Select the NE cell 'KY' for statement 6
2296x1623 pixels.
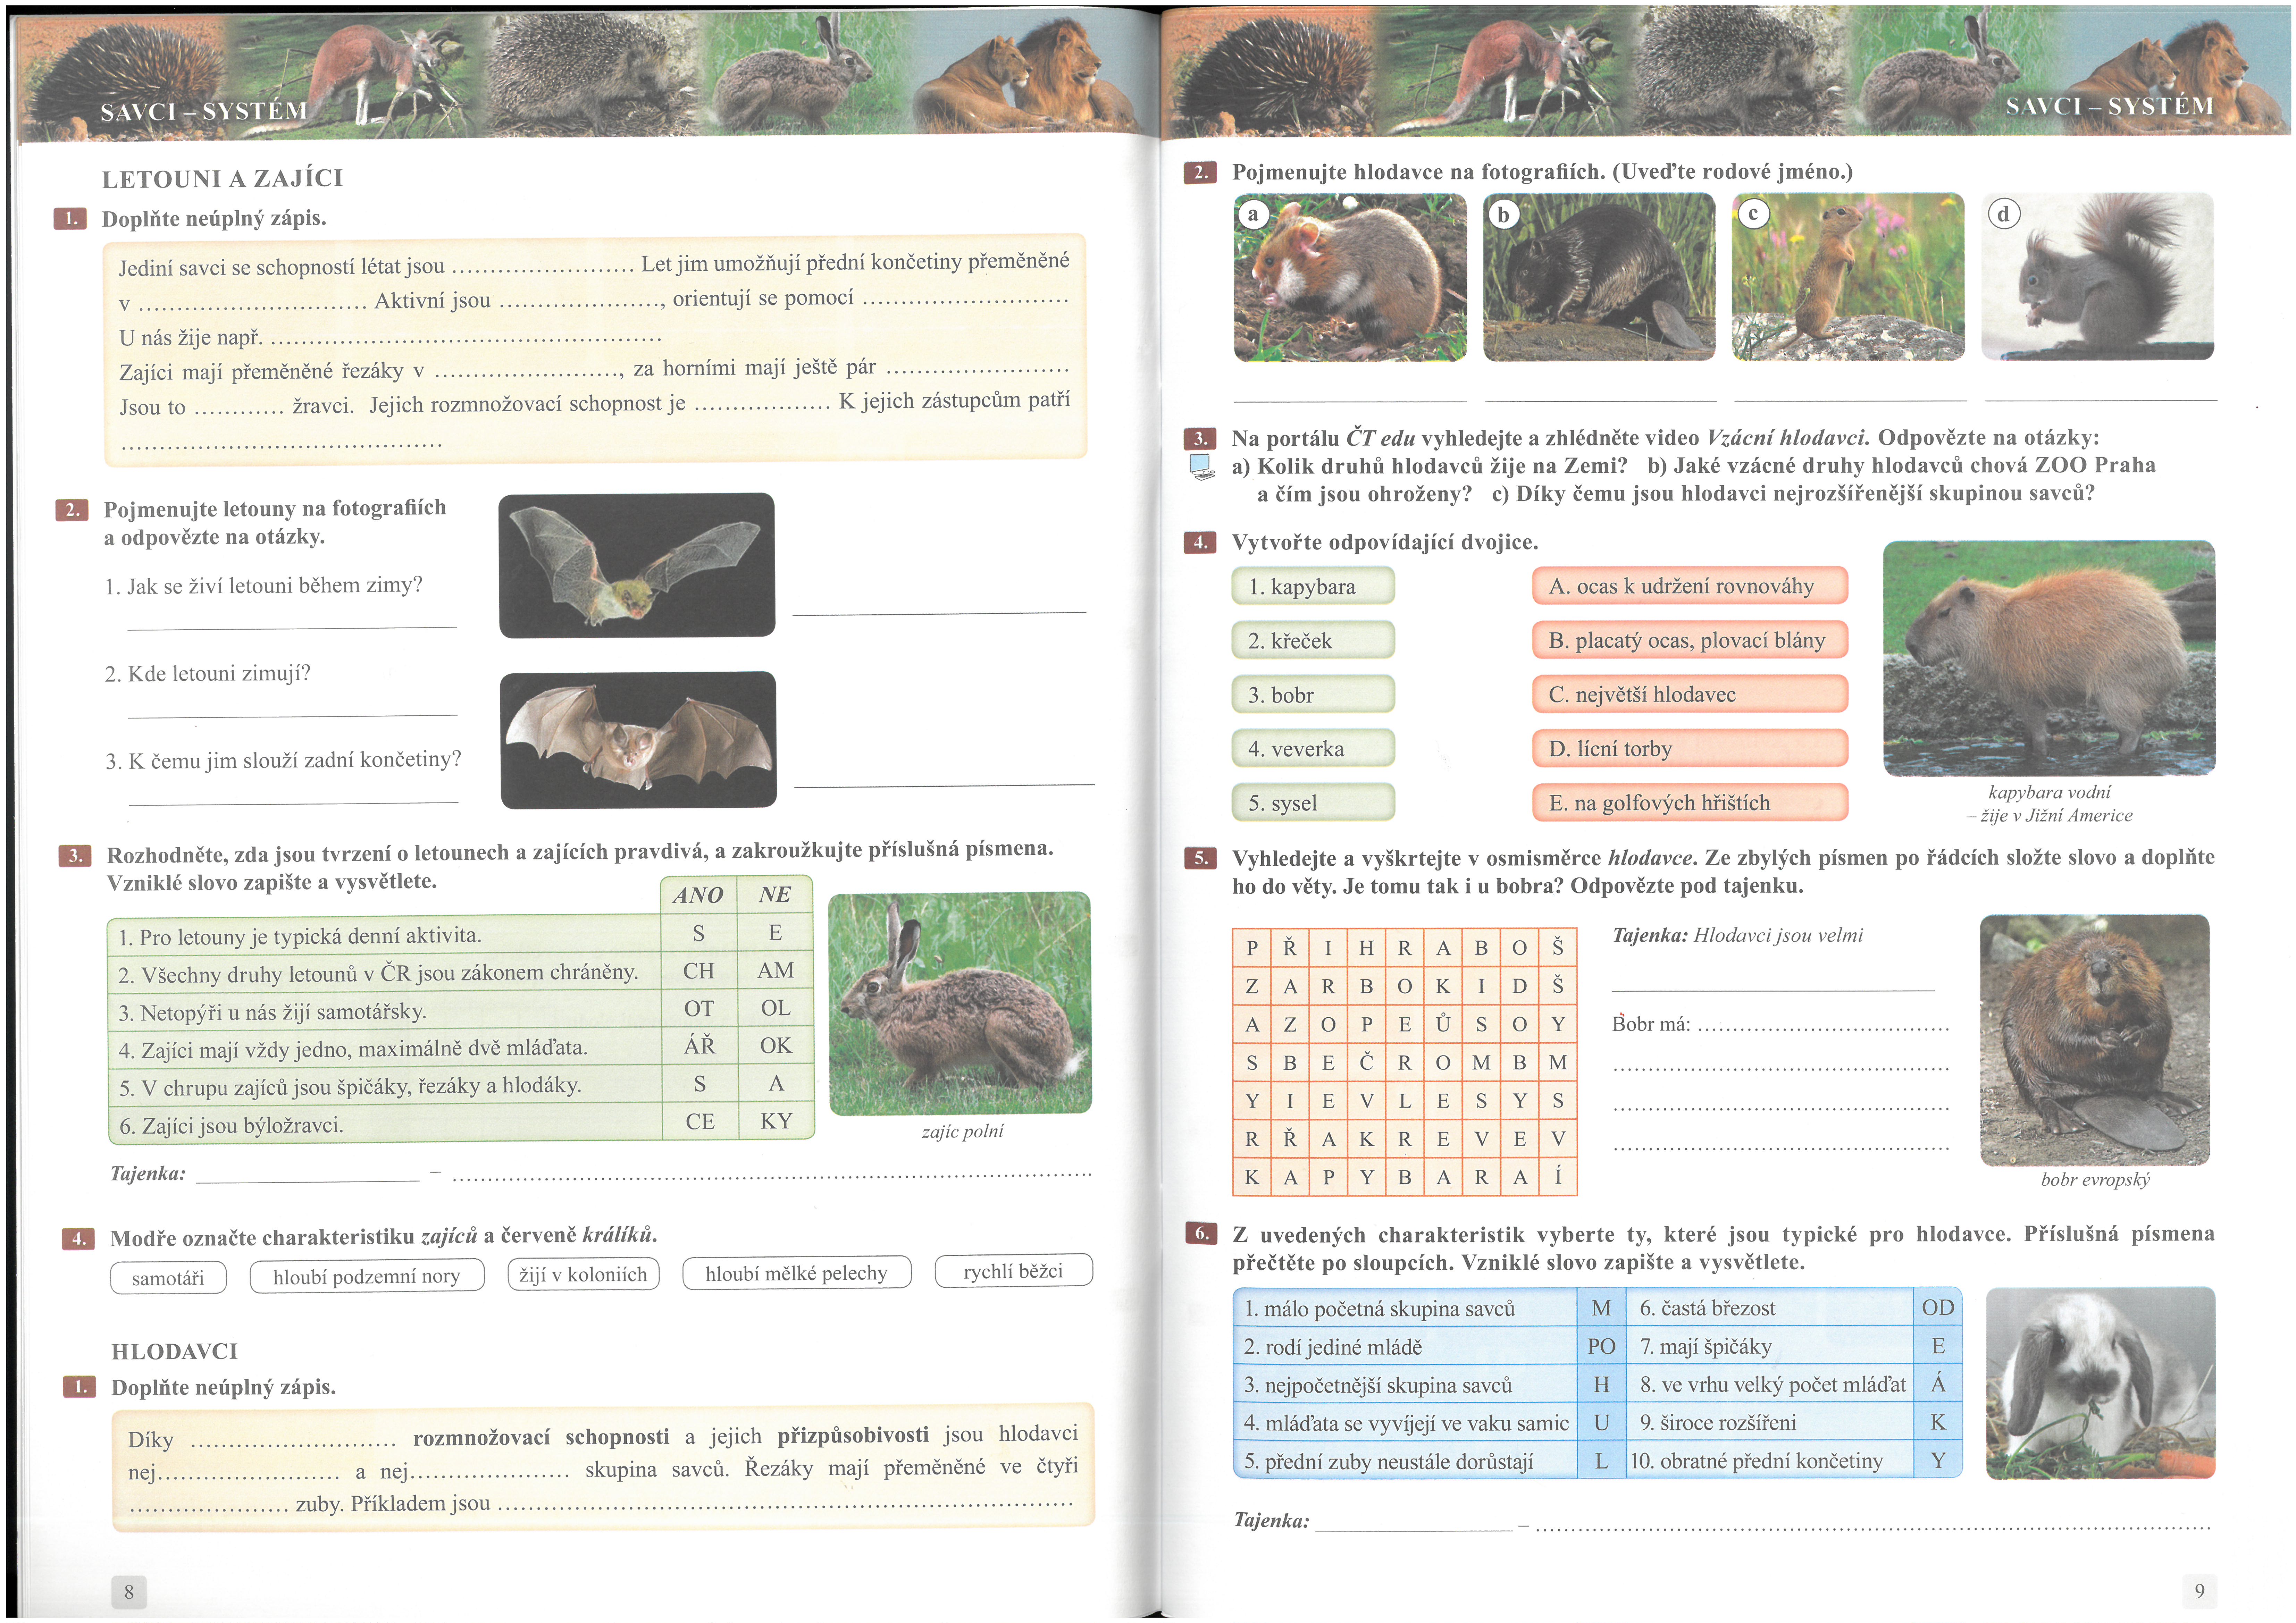coord(776,1121)
